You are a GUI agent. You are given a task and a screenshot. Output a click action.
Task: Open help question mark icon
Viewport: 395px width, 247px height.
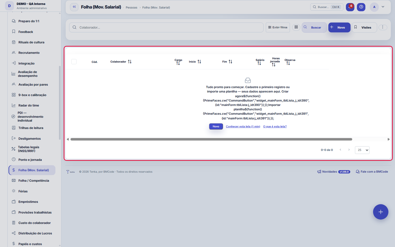361,7
